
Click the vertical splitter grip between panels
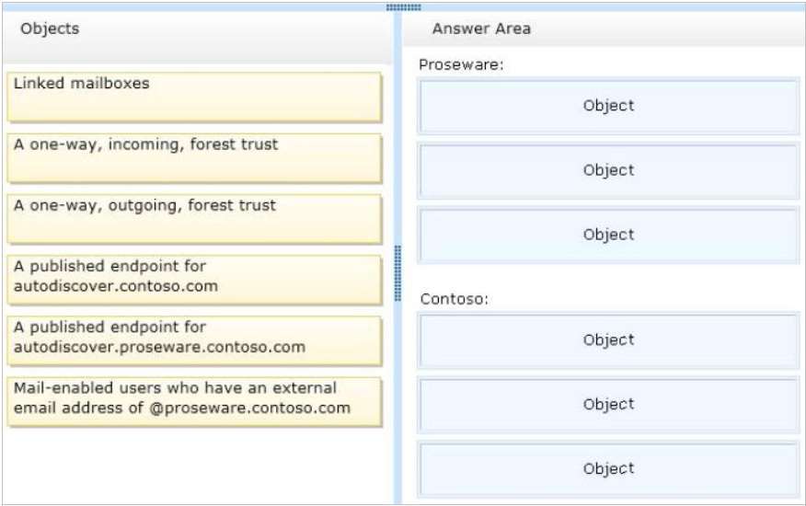397,273
